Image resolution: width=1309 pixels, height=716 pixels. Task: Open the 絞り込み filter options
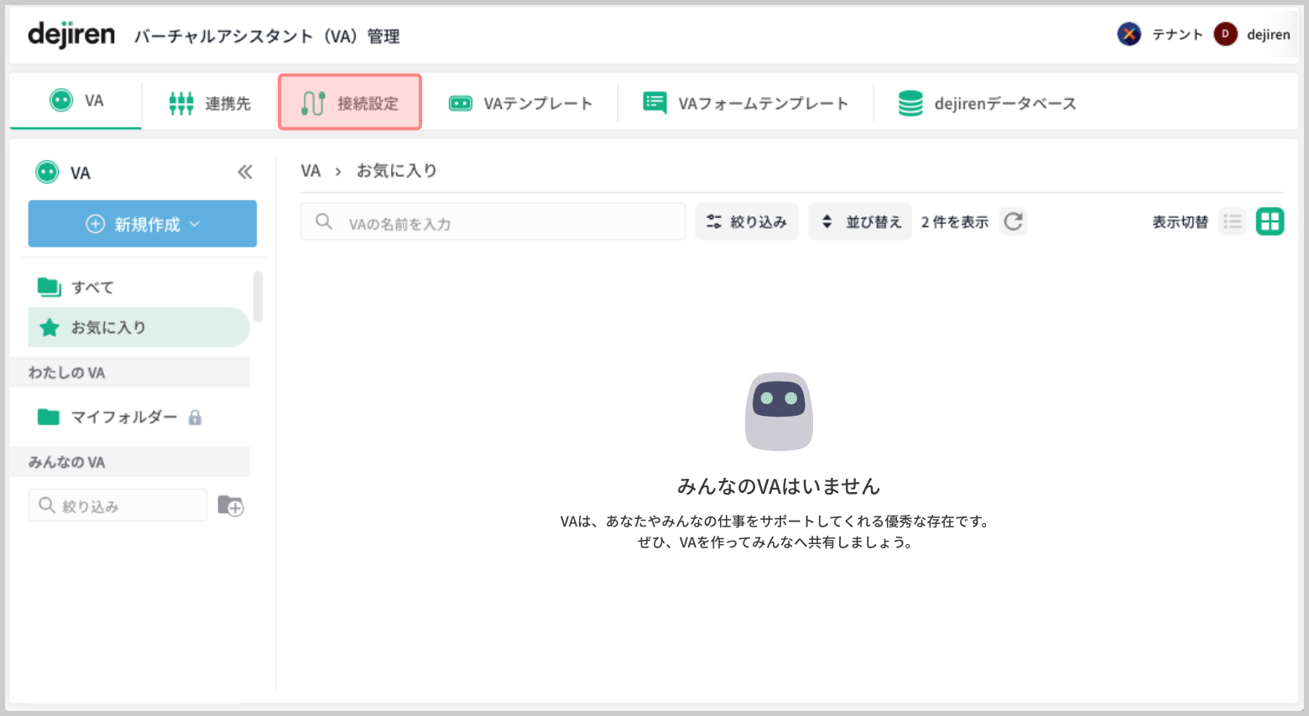pyautogui.click(x=747, y=221)
